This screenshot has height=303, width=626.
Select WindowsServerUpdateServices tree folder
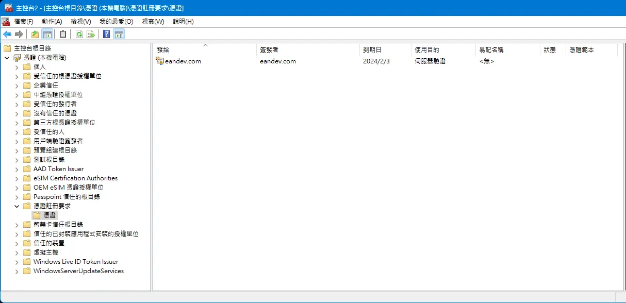tap(78, 271)
